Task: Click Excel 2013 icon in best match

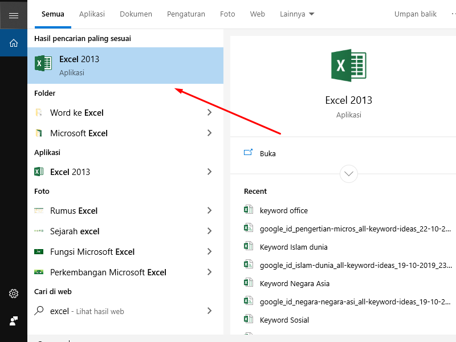Action: click(x=43, y=63)
